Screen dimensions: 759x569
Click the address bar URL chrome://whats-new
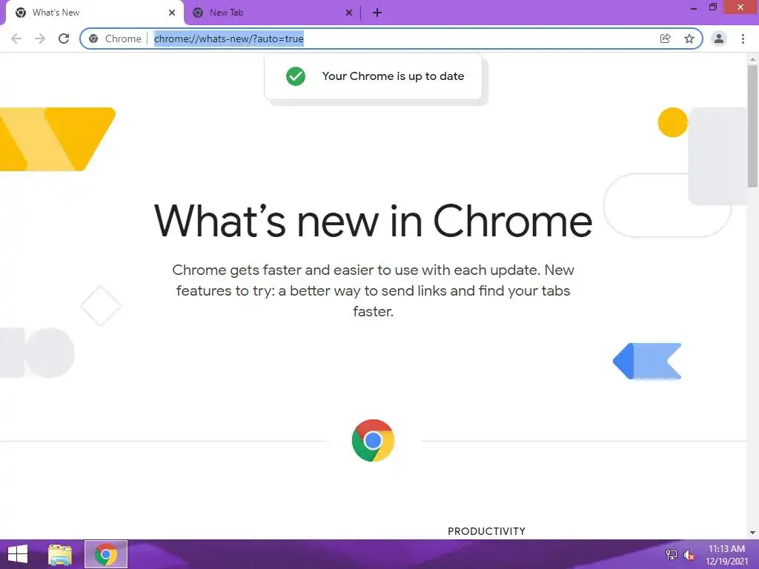coord(229,39)
